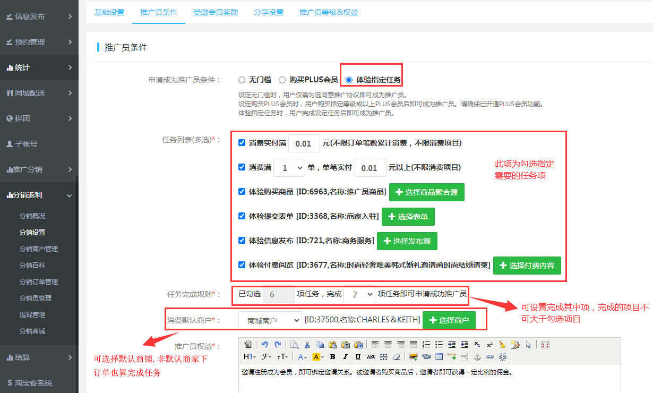Click the undo icon in editor toolbar

pos(265,344)
